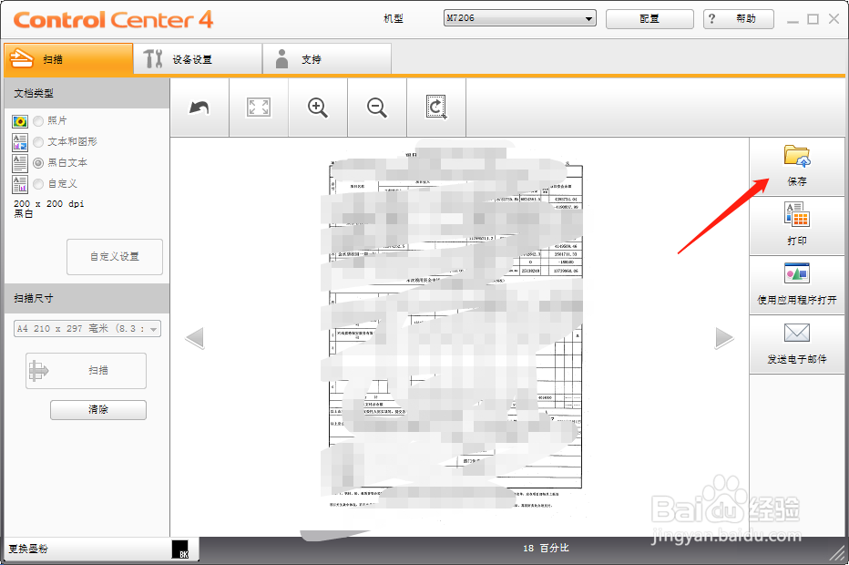Screen dimensions: 849x565
Task: Maximize the Control Center 4 window
Action: (x=813, y=19)
